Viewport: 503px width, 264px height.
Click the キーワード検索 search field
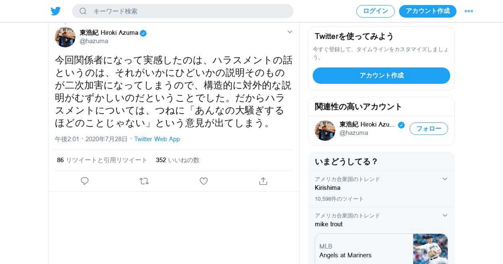(189, 11)
